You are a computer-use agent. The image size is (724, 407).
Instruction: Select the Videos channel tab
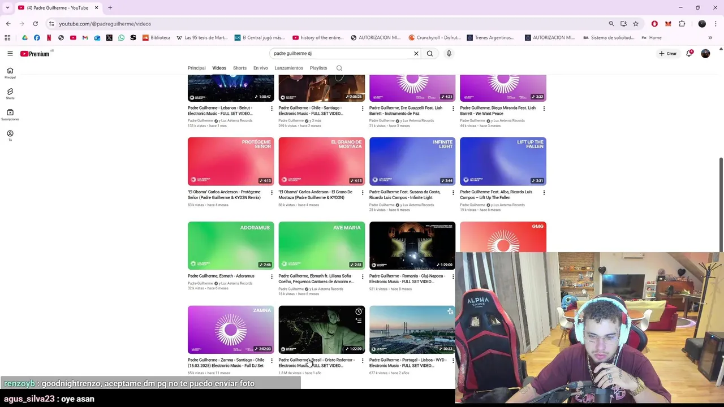[x=219, y=68]
